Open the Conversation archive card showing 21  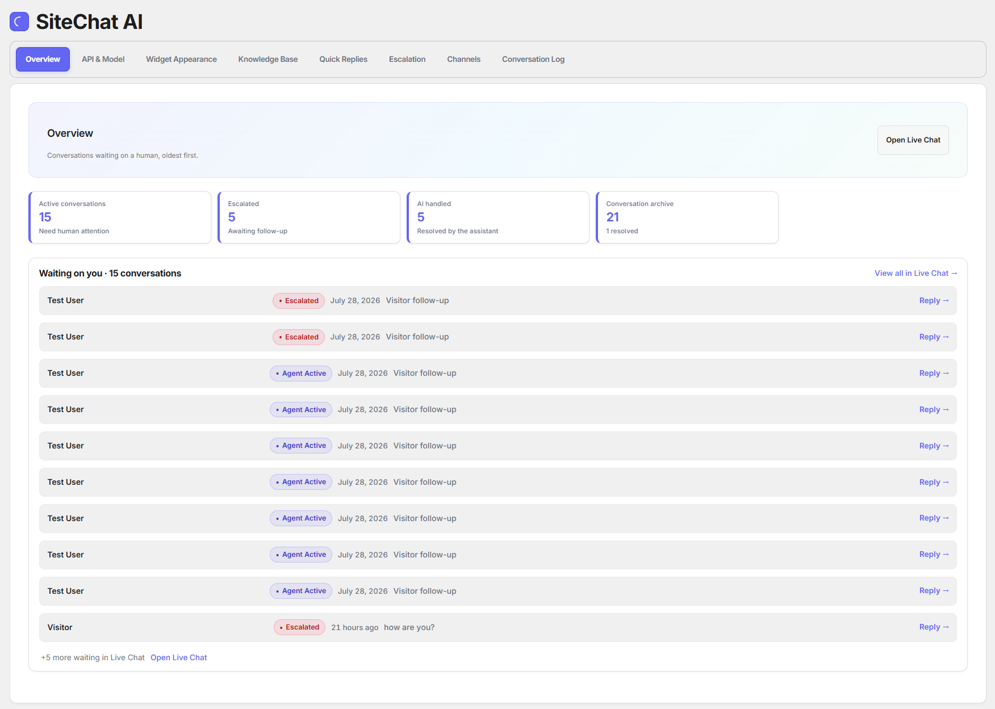[x=687, y=217]
